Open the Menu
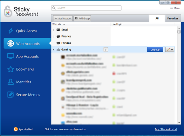The image size is (184, 136). [175, 8]
